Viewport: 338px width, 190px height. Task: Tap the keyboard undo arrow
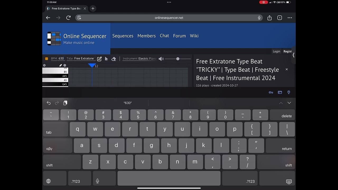click(x=49, y=103)
